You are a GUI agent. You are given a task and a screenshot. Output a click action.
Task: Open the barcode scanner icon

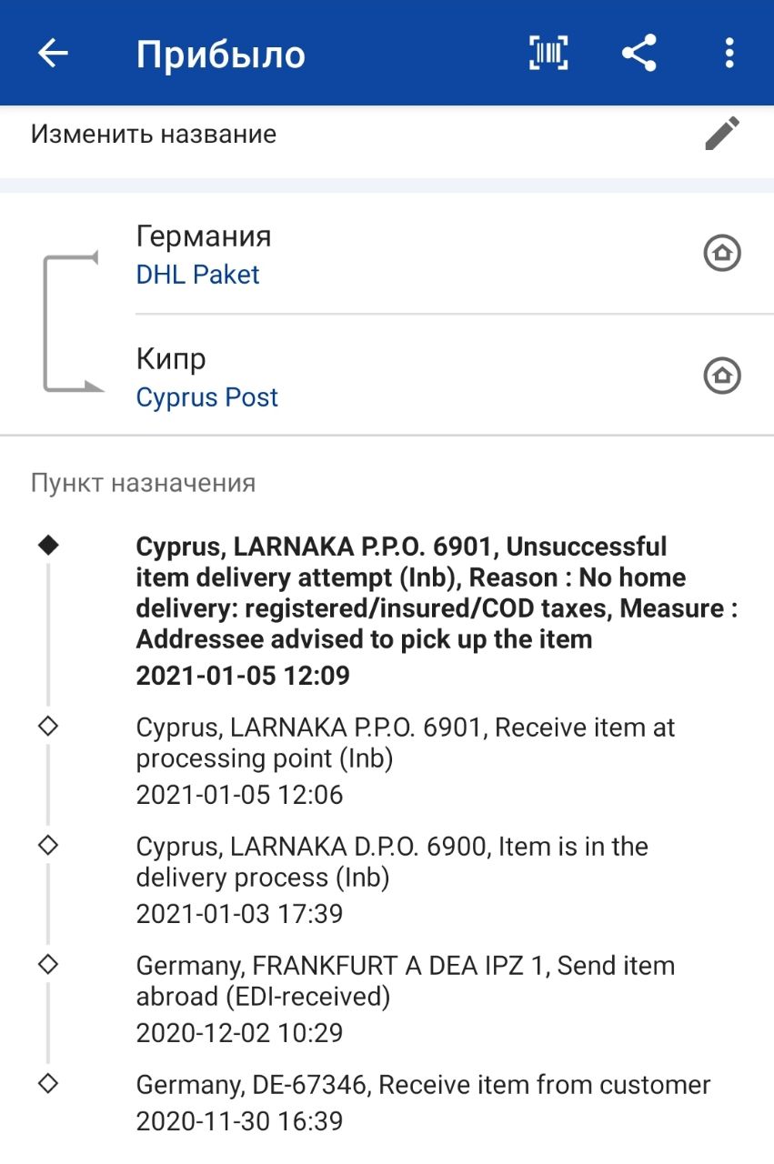548,54
